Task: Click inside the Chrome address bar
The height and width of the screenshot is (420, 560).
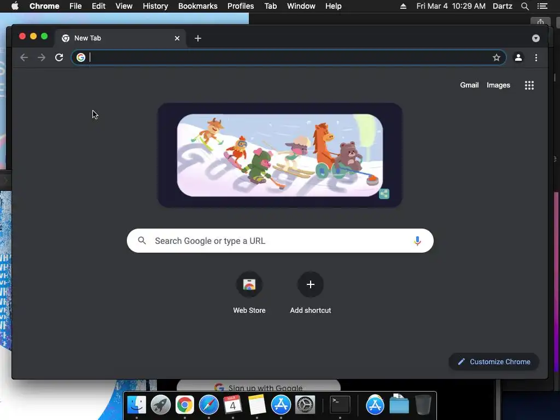Action: pyautogui.click(x=289, y=57)
